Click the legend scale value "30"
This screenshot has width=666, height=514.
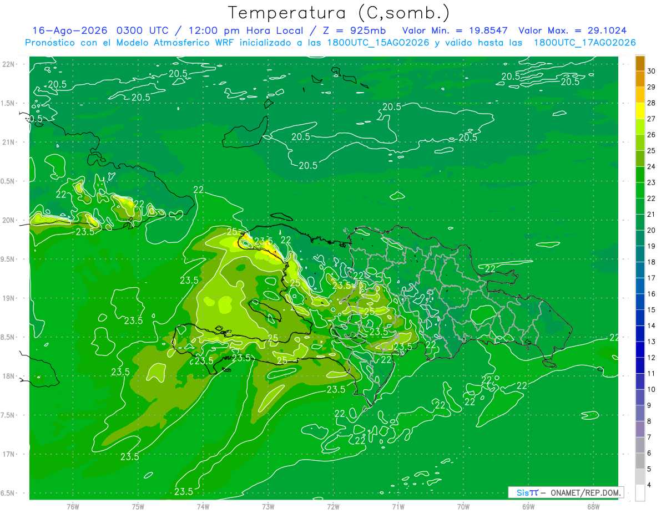pyautogui.click(x=652, y=70)
